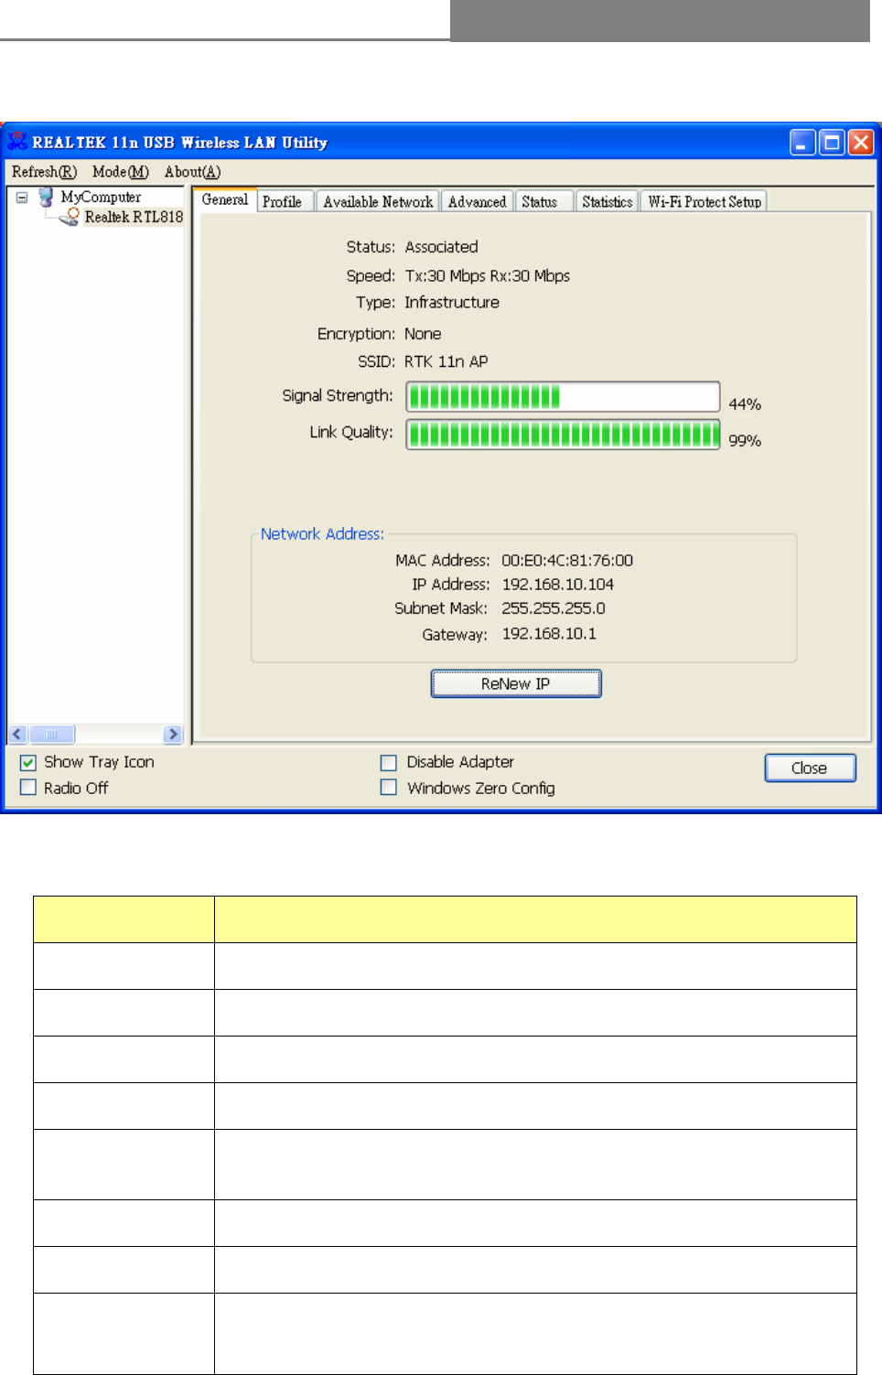Minimize the Realtek utility window
This screenshot has height=1375, width=882.
pos(802,143)
